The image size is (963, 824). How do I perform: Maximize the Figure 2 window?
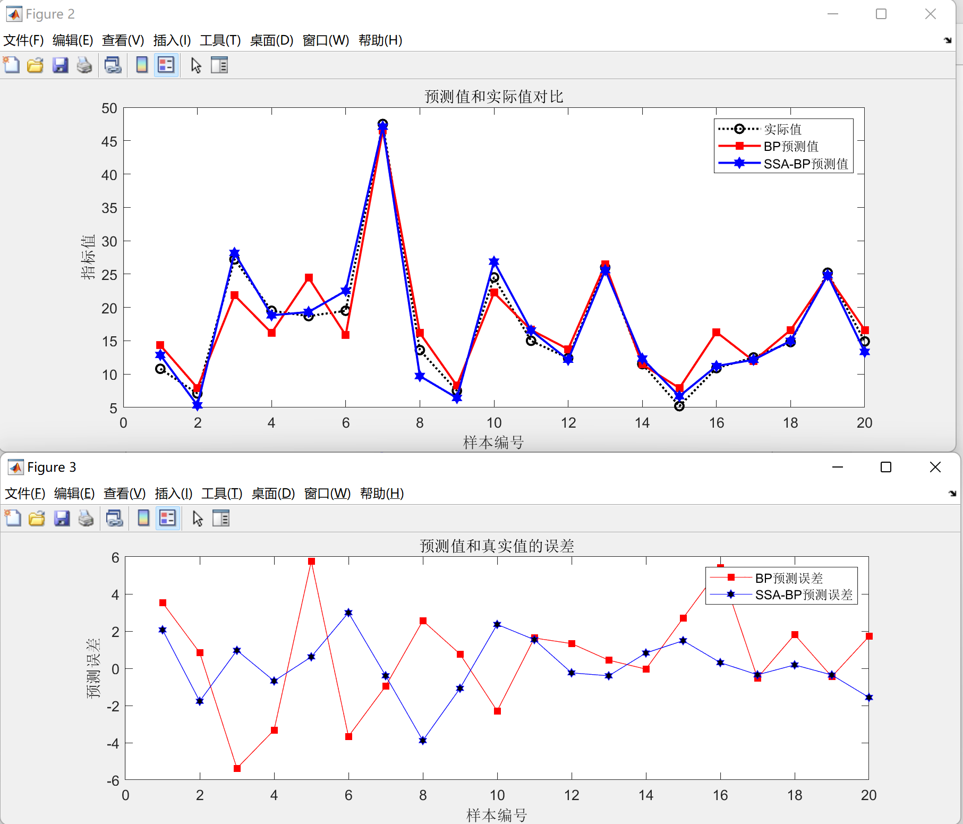881,14
